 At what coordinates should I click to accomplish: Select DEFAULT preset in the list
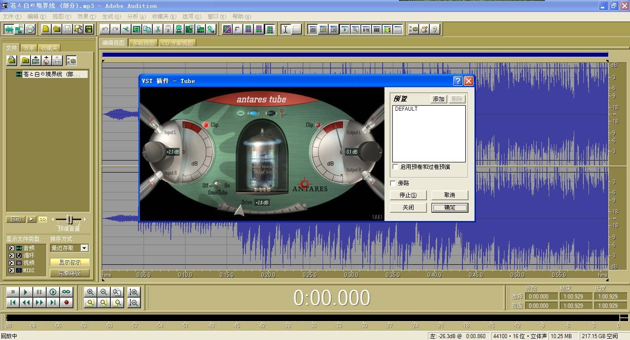click(406, 109)
